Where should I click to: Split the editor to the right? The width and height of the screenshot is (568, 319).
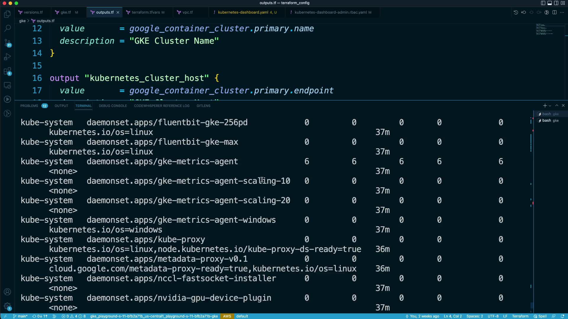(x=554, y=12)
